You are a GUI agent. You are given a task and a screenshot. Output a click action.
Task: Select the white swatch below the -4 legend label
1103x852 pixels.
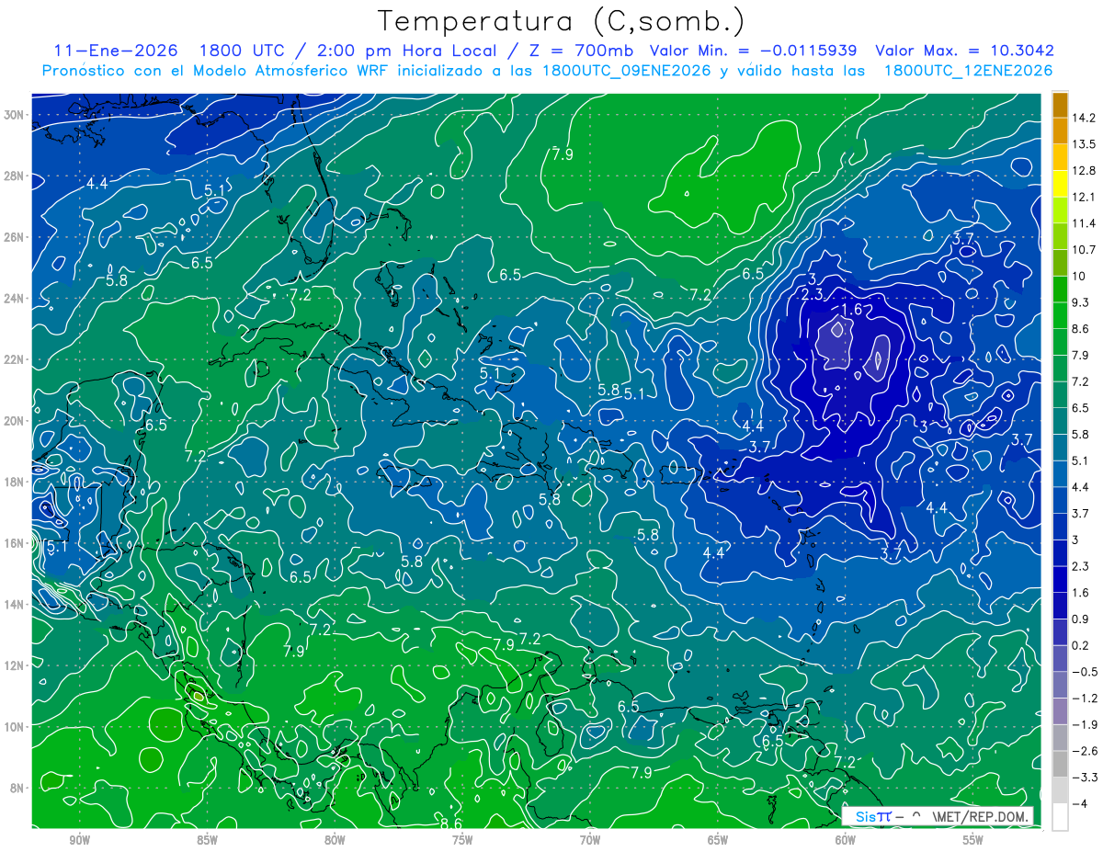(1060, 817)
